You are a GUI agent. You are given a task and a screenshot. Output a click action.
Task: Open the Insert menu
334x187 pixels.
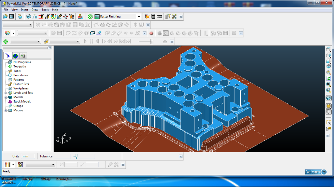pos(25,10)
